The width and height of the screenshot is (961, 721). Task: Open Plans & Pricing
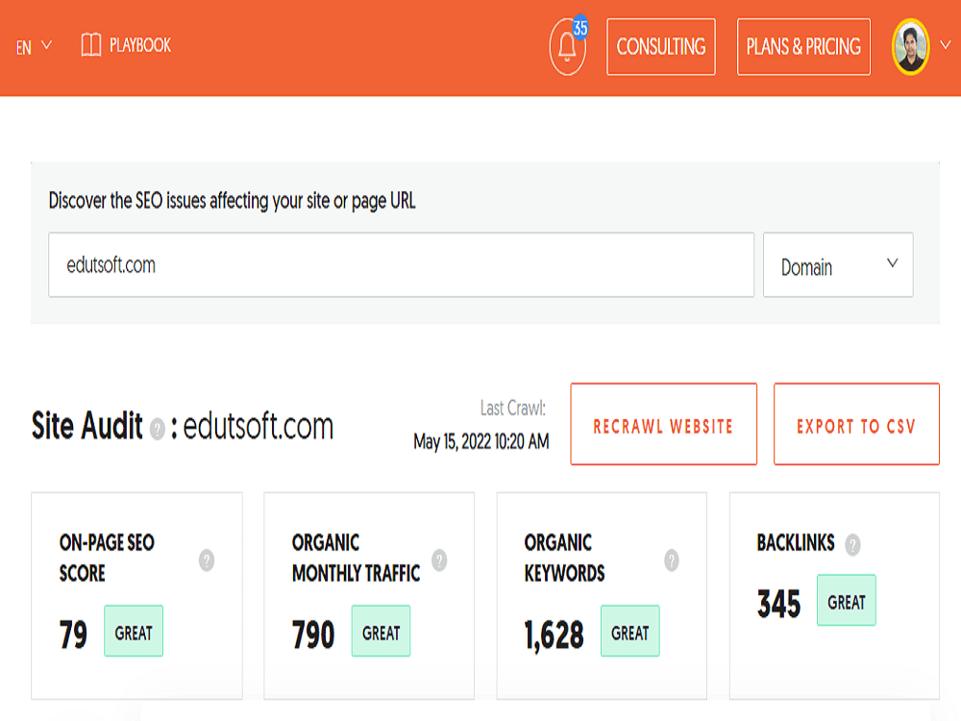[803, 46]
